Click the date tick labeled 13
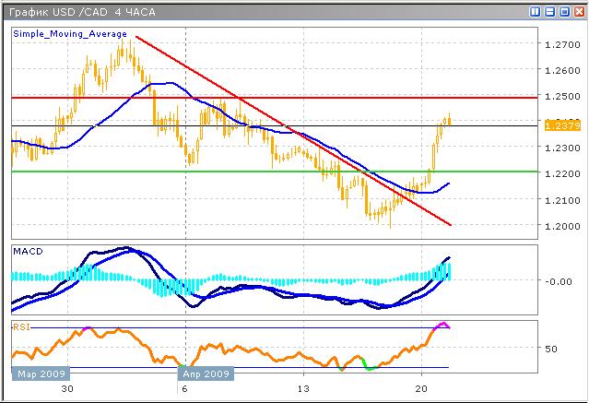589x403 pixels. point(303,389)
